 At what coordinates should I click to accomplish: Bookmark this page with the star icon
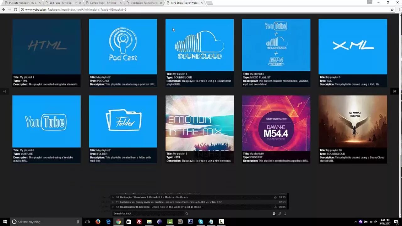pyautogui.click(x=392, y=9)
